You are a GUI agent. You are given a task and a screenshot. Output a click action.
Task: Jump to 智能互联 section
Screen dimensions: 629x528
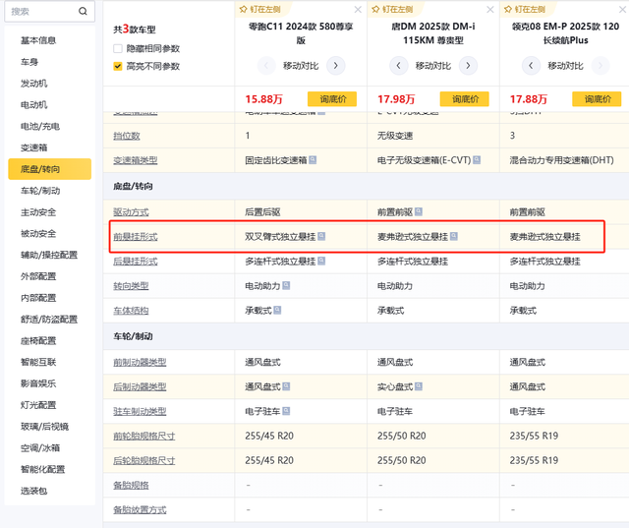click(38, 362)
